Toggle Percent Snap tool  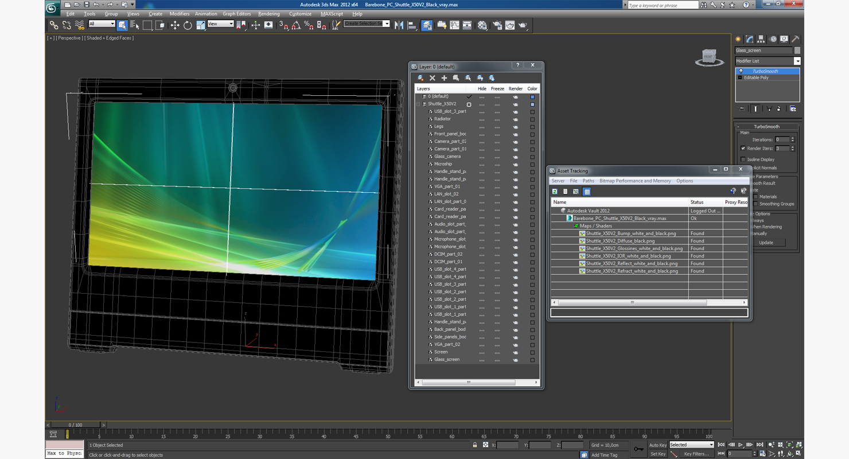tap(309, 25)
